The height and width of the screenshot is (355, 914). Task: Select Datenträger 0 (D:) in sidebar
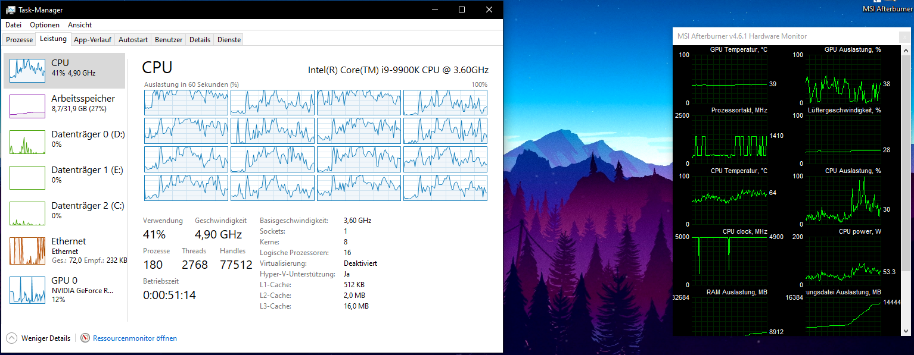click(64, 142)
